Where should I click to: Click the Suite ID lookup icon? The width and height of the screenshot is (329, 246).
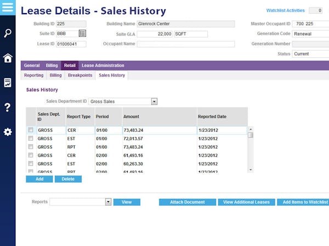pyautogui.click(x=82, y=34)
